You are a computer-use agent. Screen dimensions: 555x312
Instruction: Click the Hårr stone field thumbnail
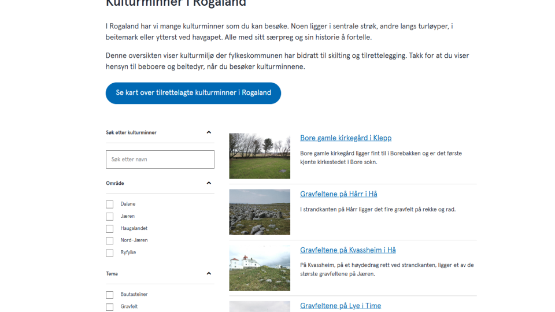point(260,212)
